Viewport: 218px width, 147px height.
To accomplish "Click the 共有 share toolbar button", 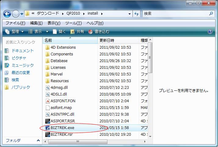I will [77, 32].
